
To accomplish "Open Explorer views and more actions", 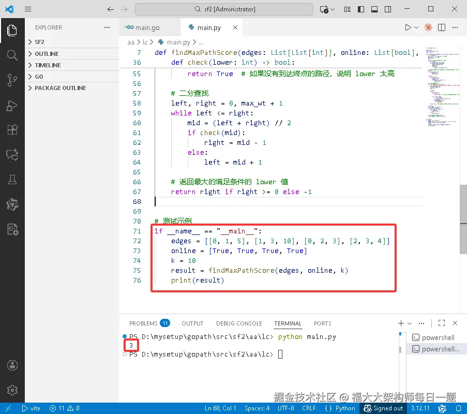I will click(x=107, y=27).
